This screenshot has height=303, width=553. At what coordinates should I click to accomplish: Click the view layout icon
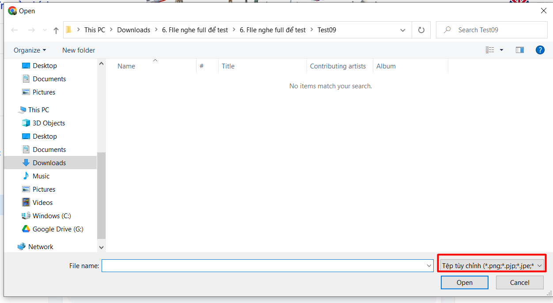[x=490, y=50]
